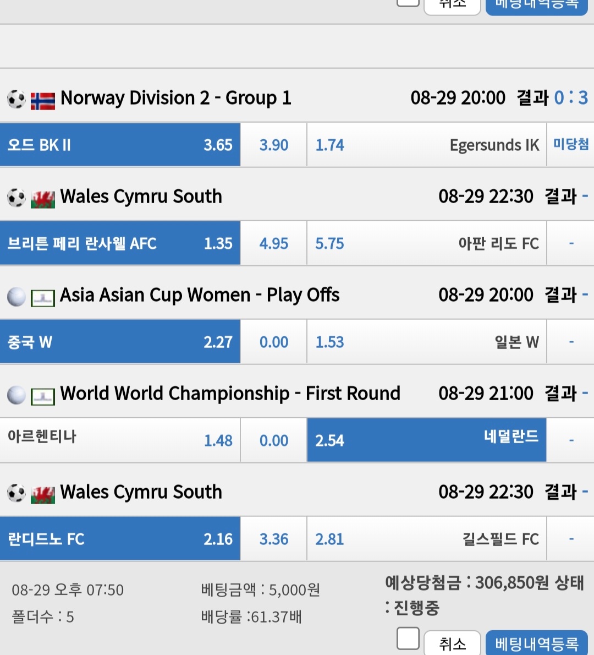Select the 네덜란드 2.54 odds cell

coord(427,440)
